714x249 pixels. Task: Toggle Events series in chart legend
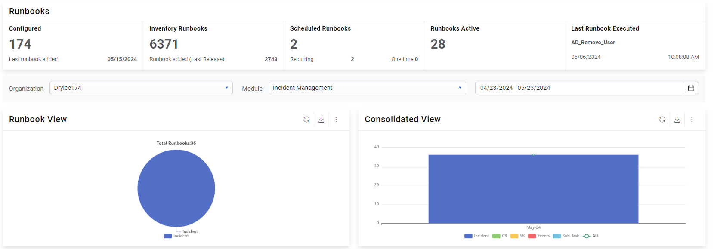pos(539,236)
